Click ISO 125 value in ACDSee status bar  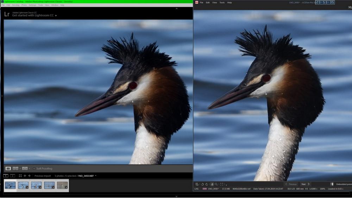[291, 189]
